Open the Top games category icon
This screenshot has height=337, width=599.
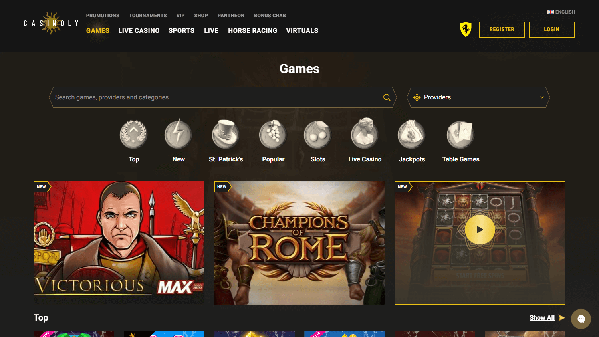(x=134, y=134)
